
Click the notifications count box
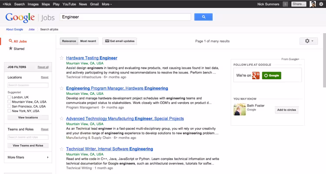tap(285, 4)
